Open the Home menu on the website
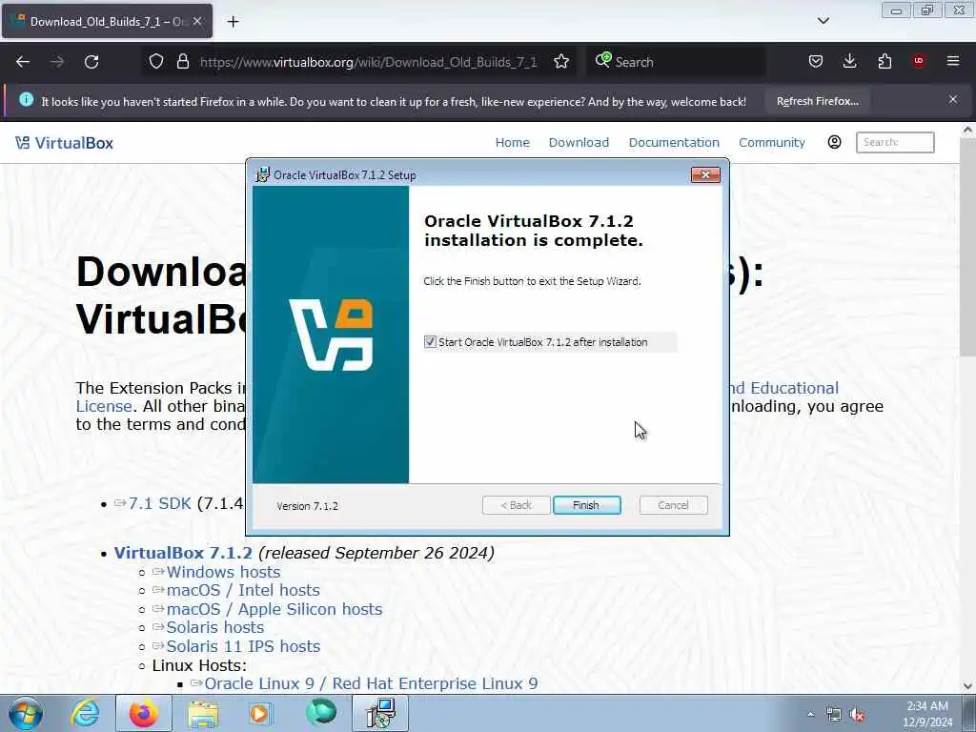Image resolution: width=976 pixels, height=732 pixels. [512, 143]
